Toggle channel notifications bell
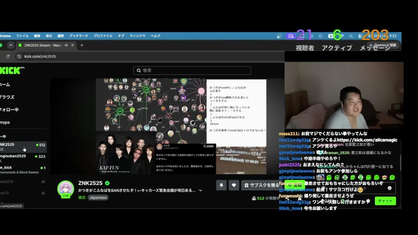Viewport: 418px width, 235px height. 221,185
